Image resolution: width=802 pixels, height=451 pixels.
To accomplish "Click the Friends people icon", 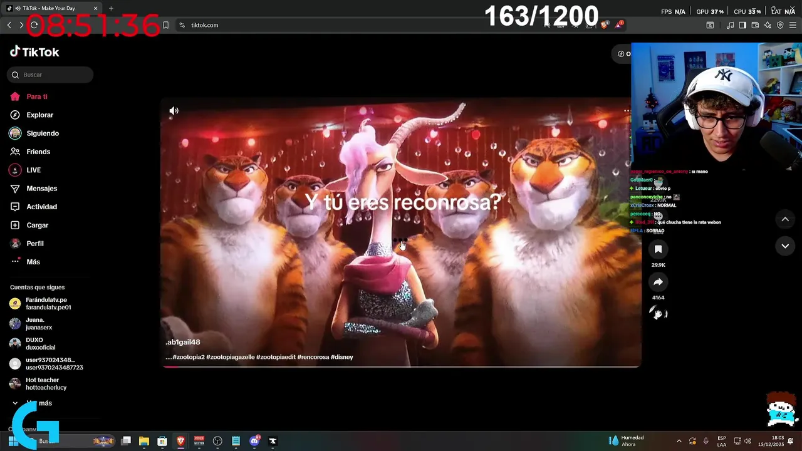I will click(x=15, y=152).
